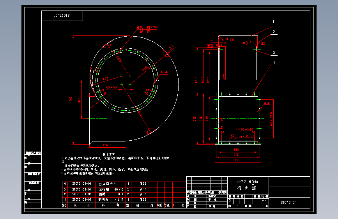Viewport: 338px width, 219px height.
Task: Click the 355 vertical dimension
Action: click(201, 118)
